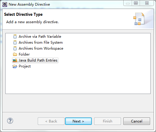The height and width of the screenshot is (132, 156).
Task: Click the yellow Folder icon
Action: pyautogui.click(x=15, y=54)
